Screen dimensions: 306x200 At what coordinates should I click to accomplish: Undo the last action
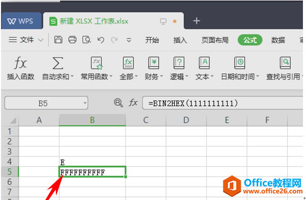click(x=101, y=40)
